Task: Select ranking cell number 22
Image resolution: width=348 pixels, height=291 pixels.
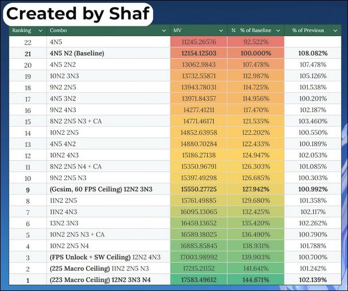Action: point(28,42)
